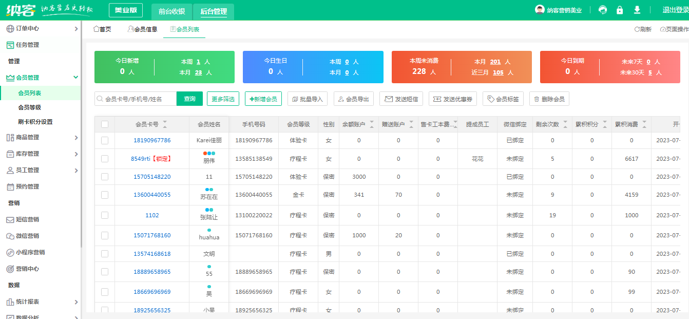Open the 页面操作 menu
Viewport: 689px width, 319px height.
tap(674, 29)
